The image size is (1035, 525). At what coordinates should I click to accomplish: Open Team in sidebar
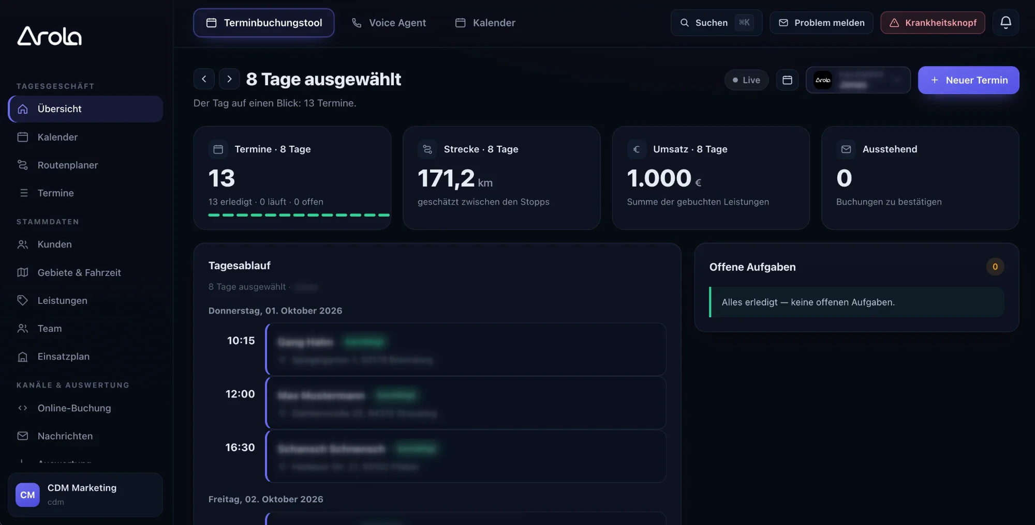coord(85,328)
